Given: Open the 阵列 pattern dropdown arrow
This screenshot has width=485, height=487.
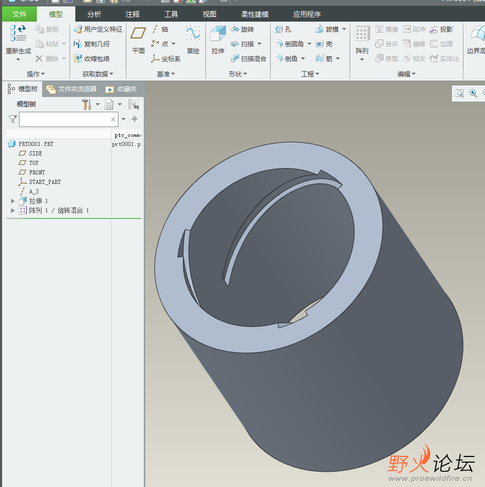Looking at the screenshot, I should 362,60.
